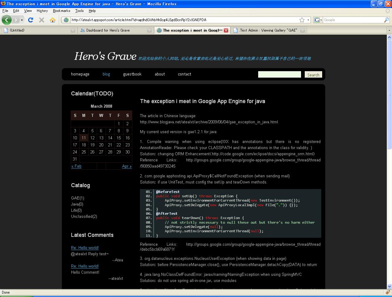This screenshot has height=297, width=392.
Task: Click the Forward navigation arrow
Action: pyautogui.click(x=16, y=20)
